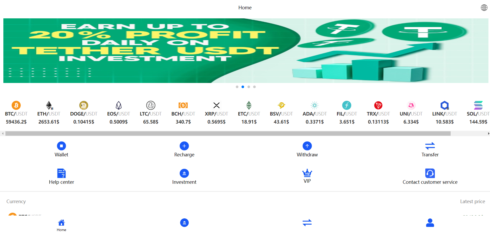Click the BCH price 340.7$
490x237 pixels.
click(183, 122)
